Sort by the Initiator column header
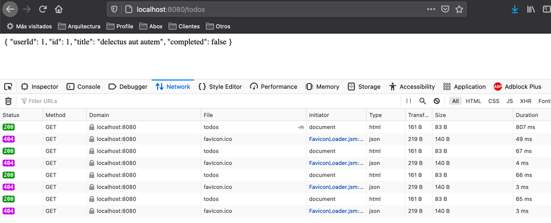Image resolution: width=551 pixels, height=223 pixels. point(336,115)
